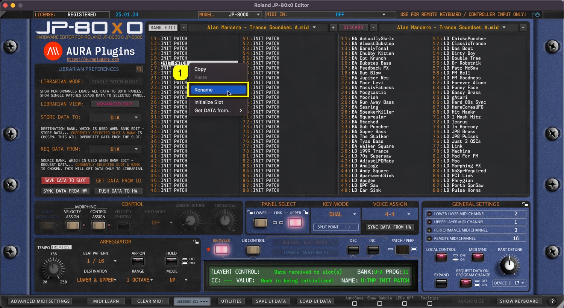
Task: Enable the AutoSave checkbox
Action: (354, 303)
